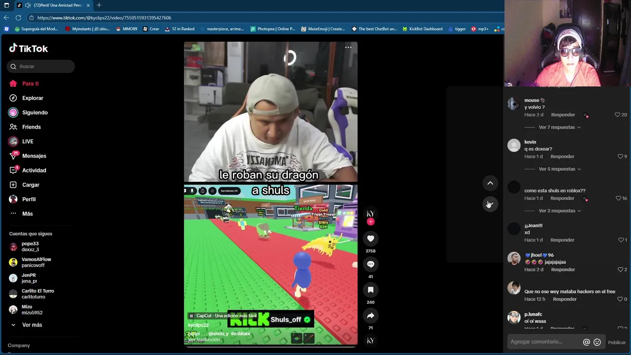Screen dimensions: 631x355
Task: Like ¡¡Jean!!! comment 'xd'
Action: click(x=620, y=240)
